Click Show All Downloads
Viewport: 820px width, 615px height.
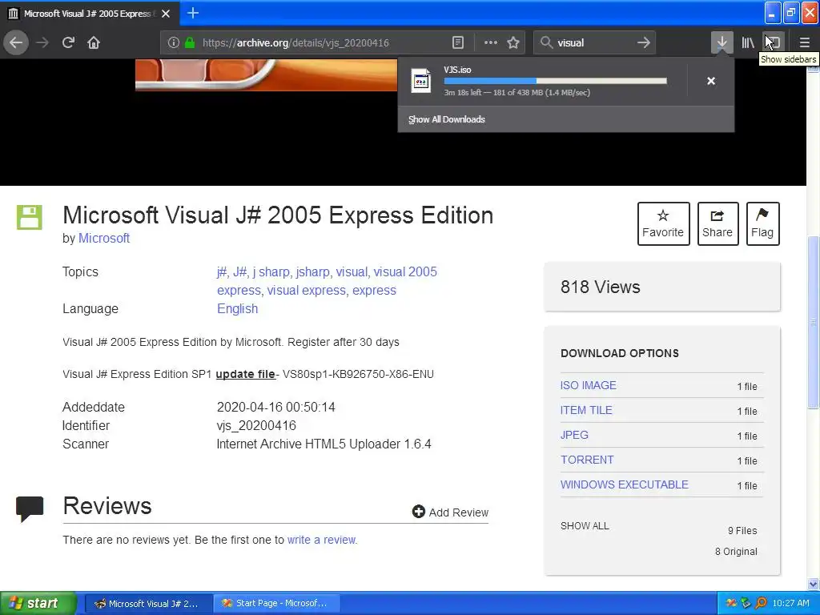447,119
